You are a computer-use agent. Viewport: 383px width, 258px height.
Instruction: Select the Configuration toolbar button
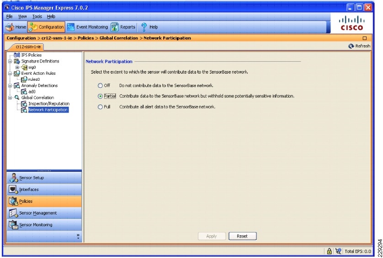[x=46, y=27]
